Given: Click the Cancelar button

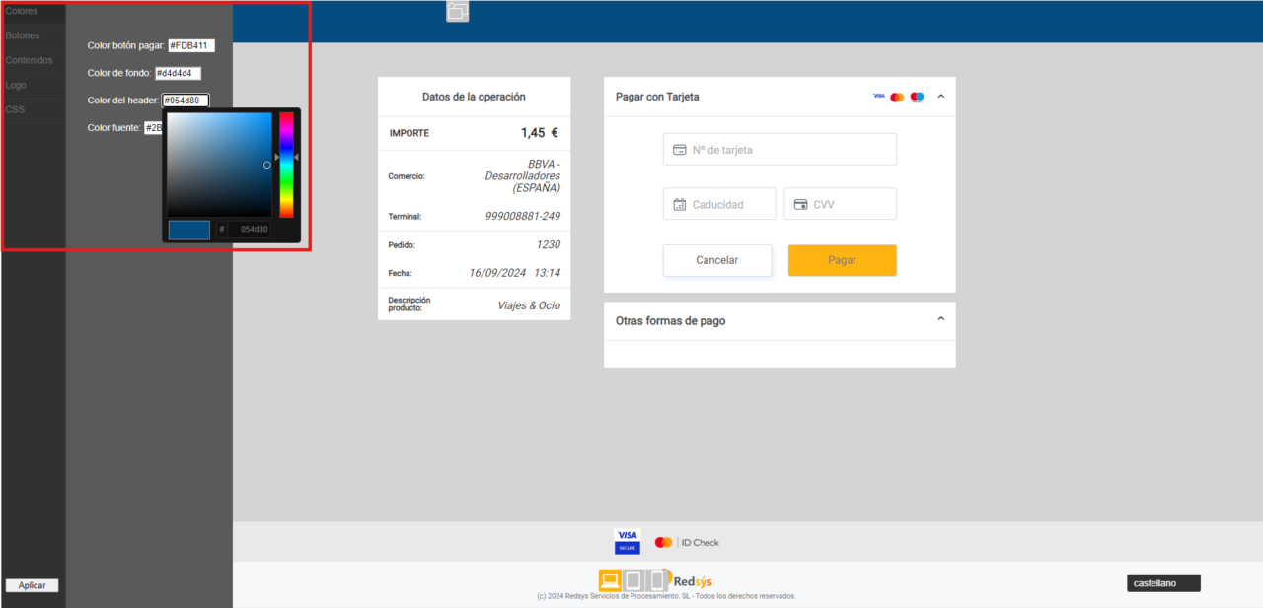Looking at the screenshot, I should pos(717,260).
